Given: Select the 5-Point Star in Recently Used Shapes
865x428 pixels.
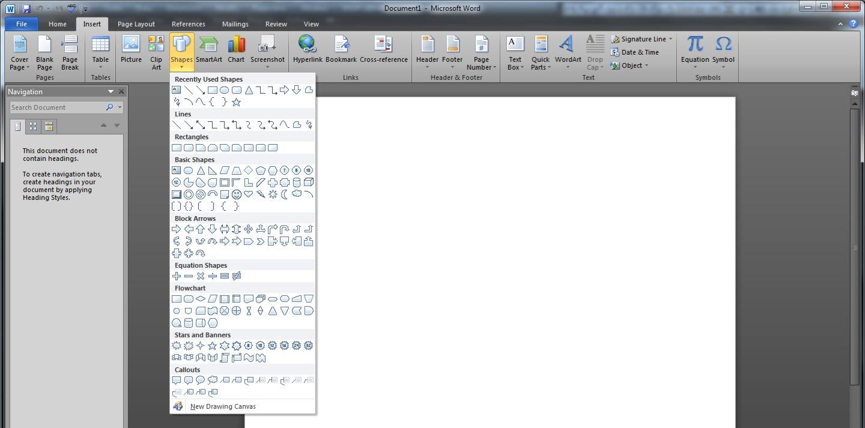Looking at the screenshot, I should [x=237, y=102].
